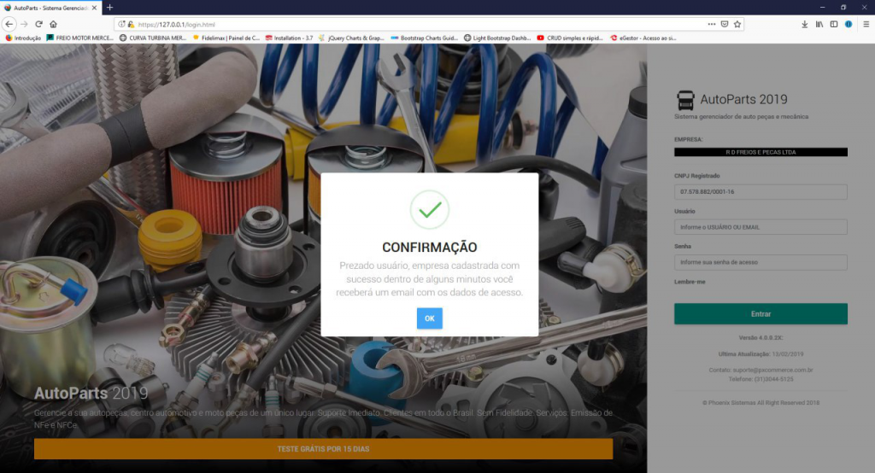This screenshot has height=473, width=875.
Task: Go to the browser home page icon
Action: [x=53, y=24]
